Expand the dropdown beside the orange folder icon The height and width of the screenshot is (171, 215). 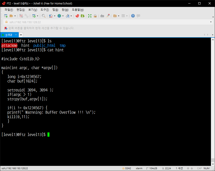click(x=119, y=16)
